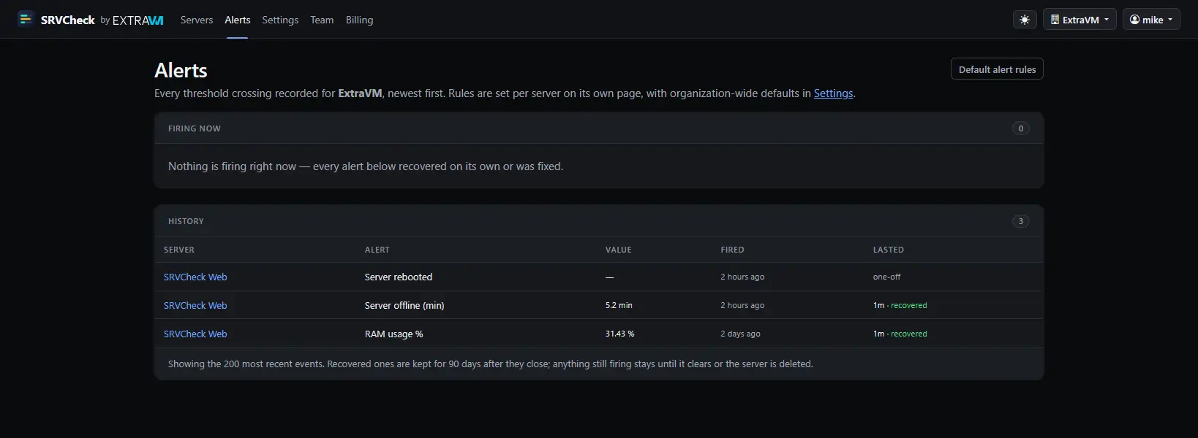Select the Alerts tab in navigation
Screen dimensions: 1198x438
pyautogui.click(x=238, y=20)
